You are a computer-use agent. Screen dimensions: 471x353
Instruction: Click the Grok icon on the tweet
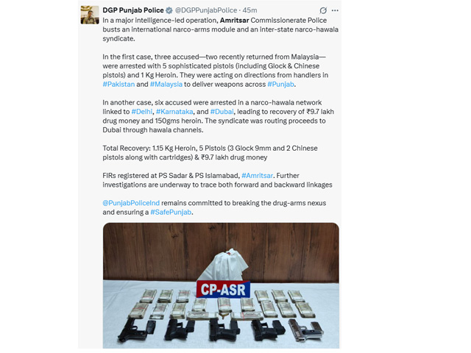(323, 10)
